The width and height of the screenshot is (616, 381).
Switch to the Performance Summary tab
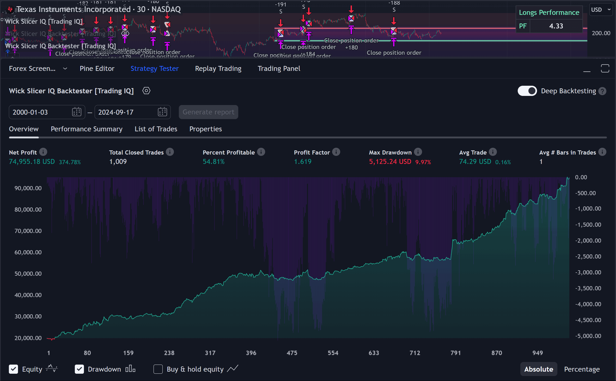tap(87, 129)
